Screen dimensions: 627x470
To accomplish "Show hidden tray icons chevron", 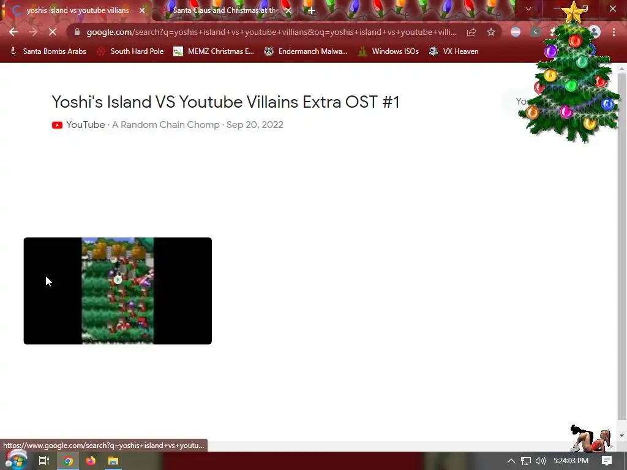I will click(511, 461).
